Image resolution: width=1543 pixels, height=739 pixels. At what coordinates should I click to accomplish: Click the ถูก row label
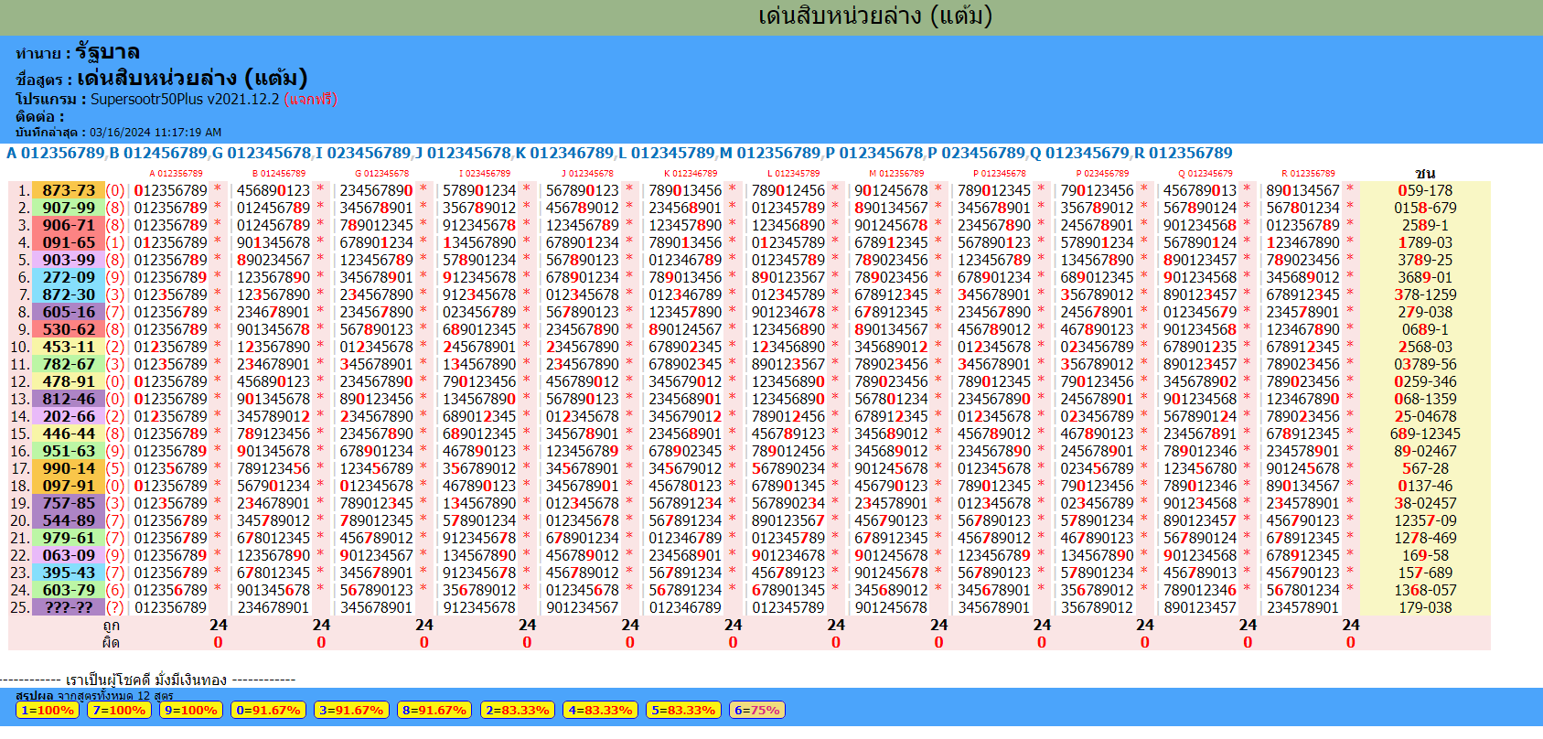click(112, 626)
